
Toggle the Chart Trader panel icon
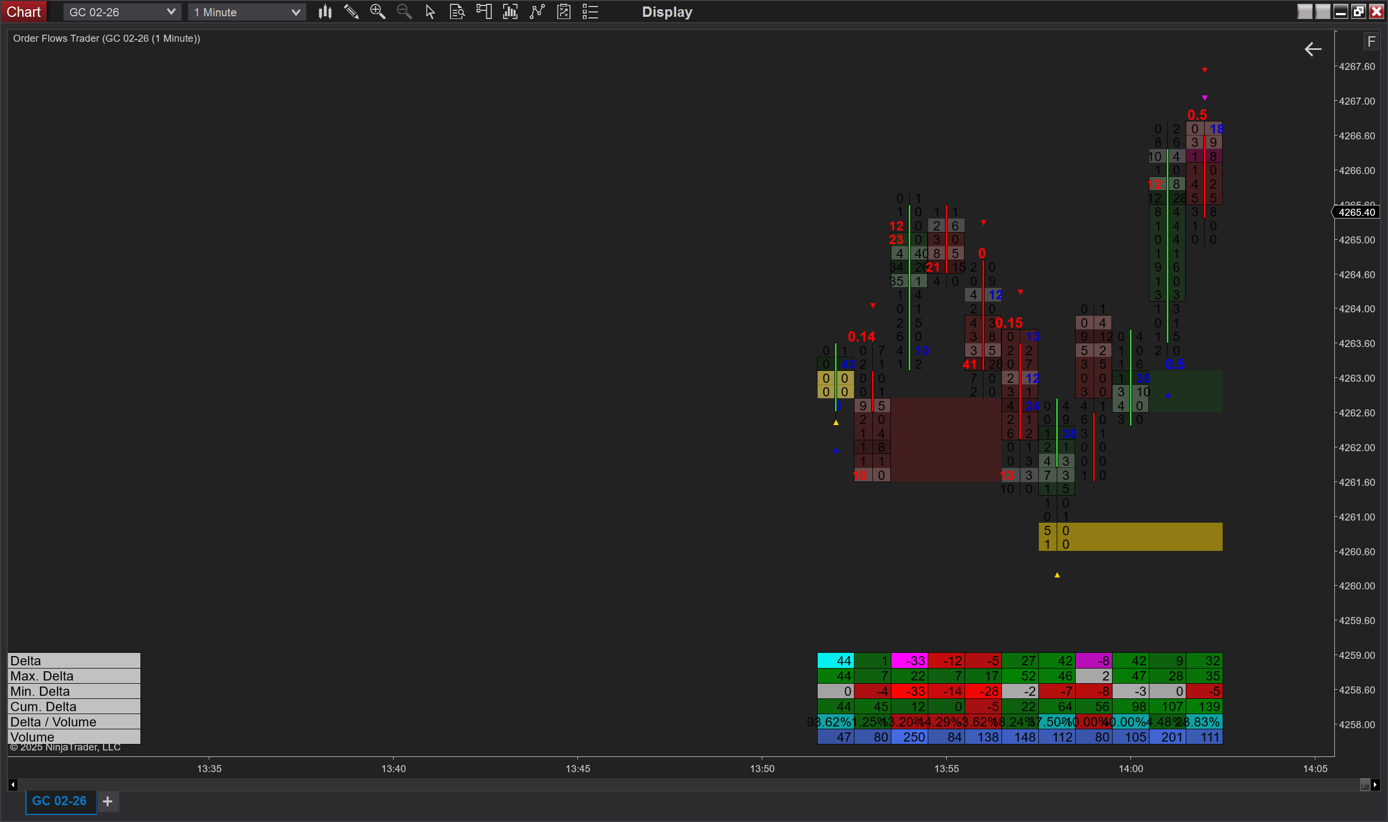coord(484,11)
